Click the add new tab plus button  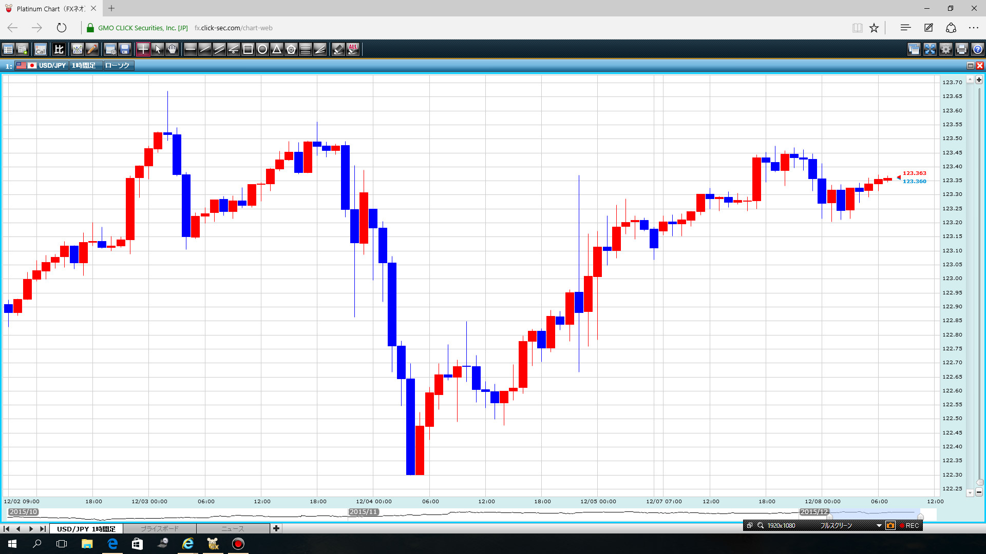pyautogui.click(x=276, y=528)
